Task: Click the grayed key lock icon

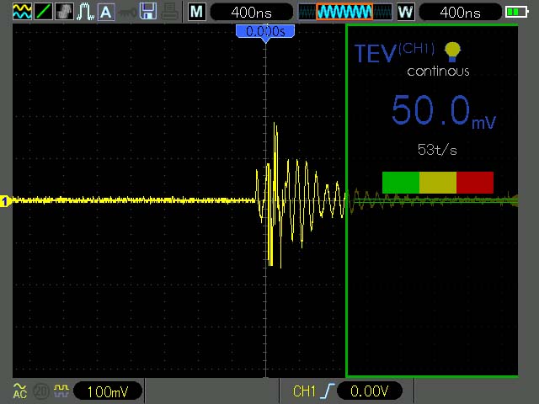Action: (127, 13)
